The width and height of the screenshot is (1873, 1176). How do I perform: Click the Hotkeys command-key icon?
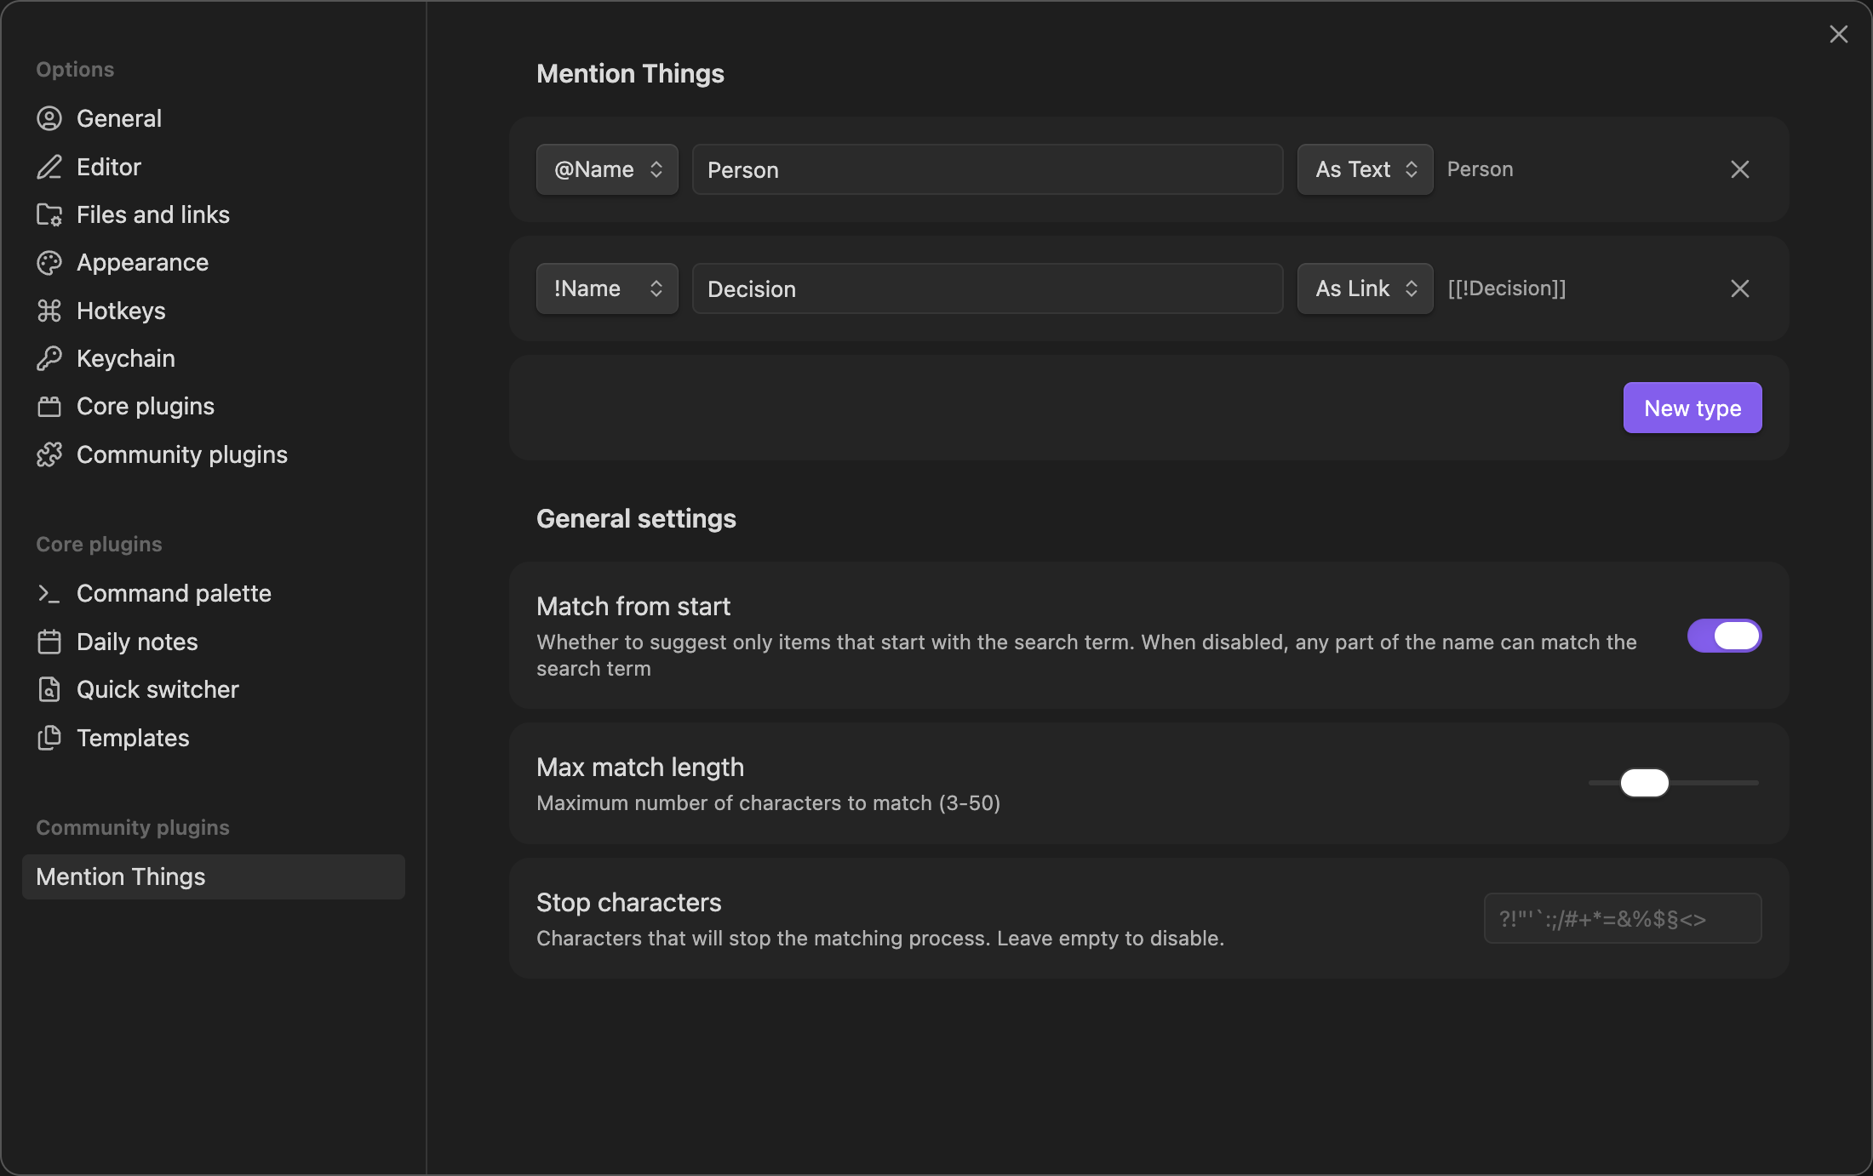pyautogui.click(x=49, y=311)
